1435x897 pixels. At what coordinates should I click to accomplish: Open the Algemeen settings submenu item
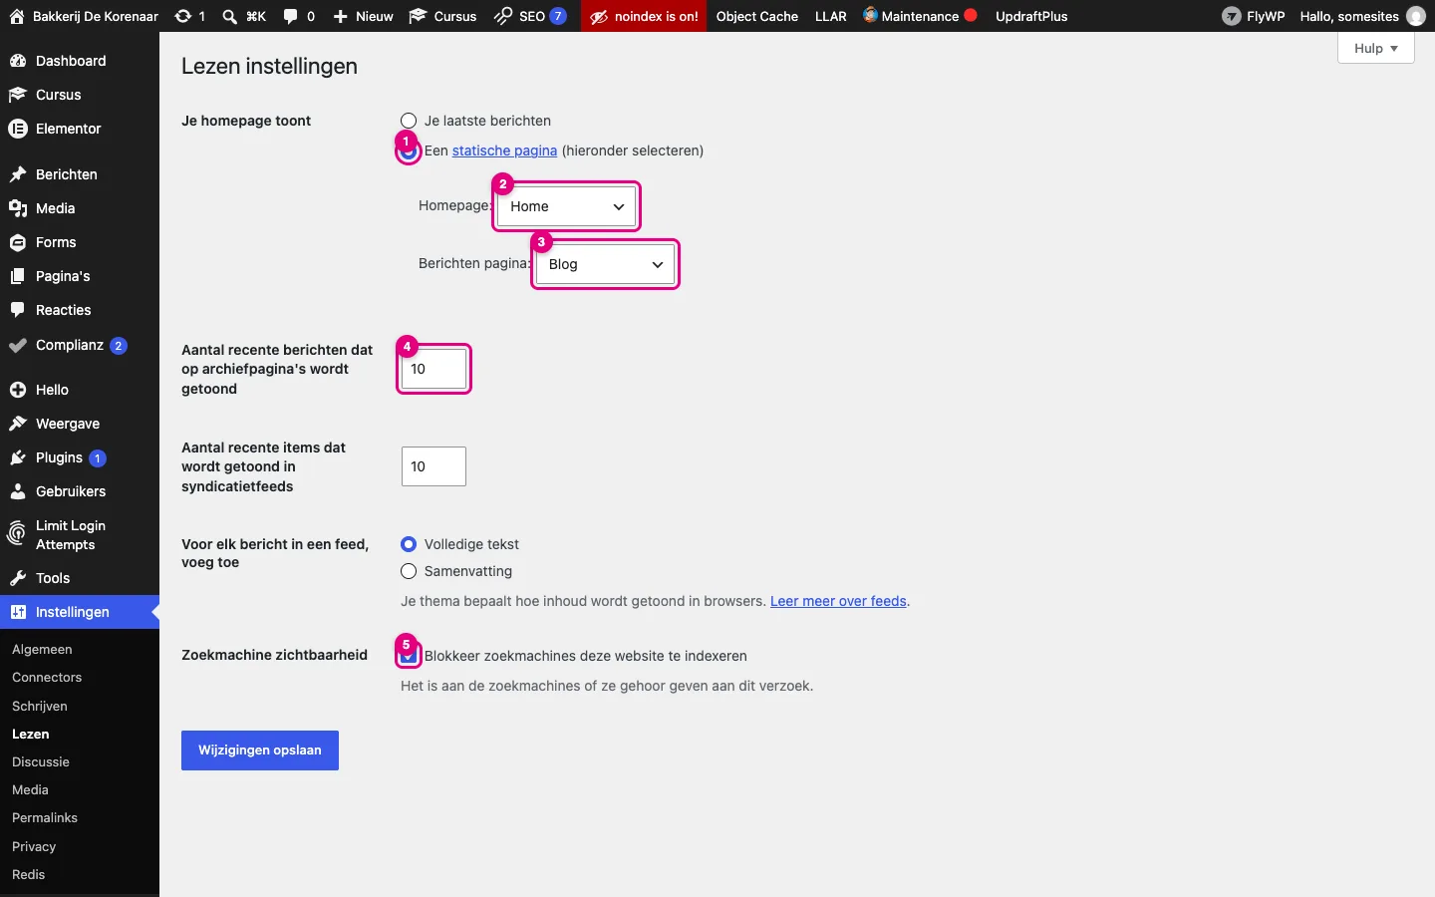coord(42,649)
